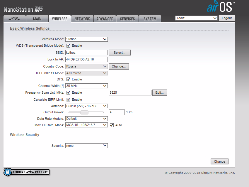Click the Lock to AP field
Viewport: 249px width, 187px height.
[86, 59]
